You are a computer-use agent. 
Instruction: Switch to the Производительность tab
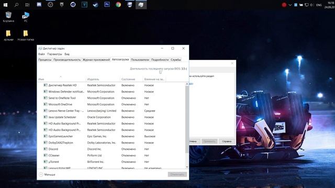[x=67, y=60]
